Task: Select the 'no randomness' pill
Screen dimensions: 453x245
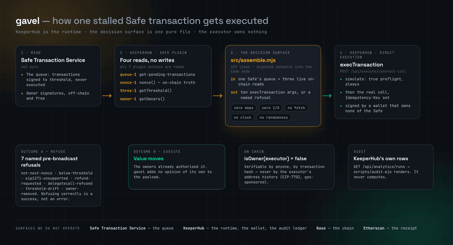Action: (x=274, y=117)
